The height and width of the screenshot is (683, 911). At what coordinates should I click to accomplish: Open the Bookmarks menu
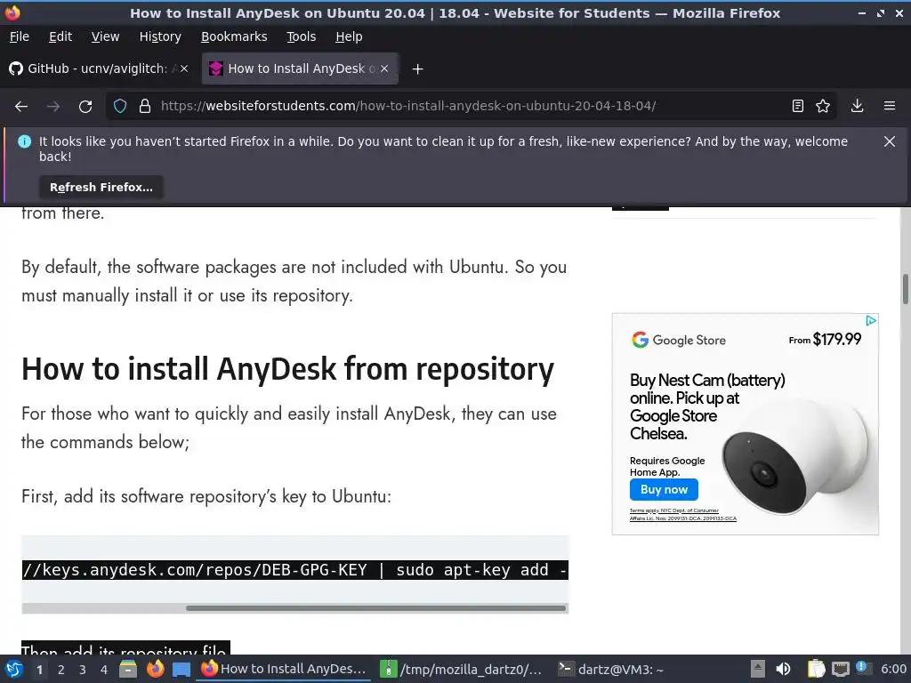[x=234, y=36]
